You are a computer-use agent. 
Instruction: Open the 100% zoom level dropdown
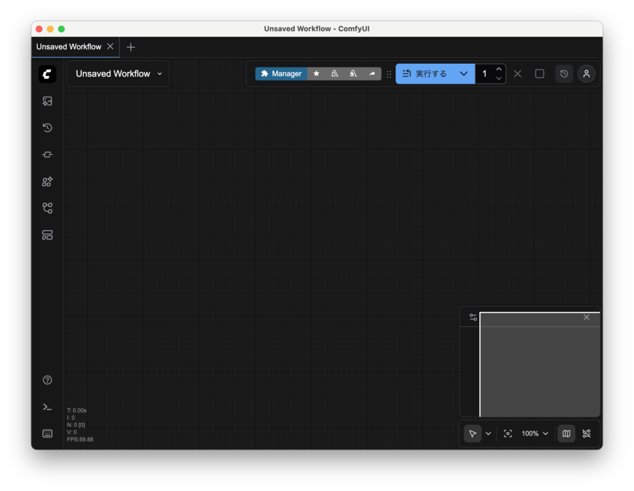click(x=535, y=433)
